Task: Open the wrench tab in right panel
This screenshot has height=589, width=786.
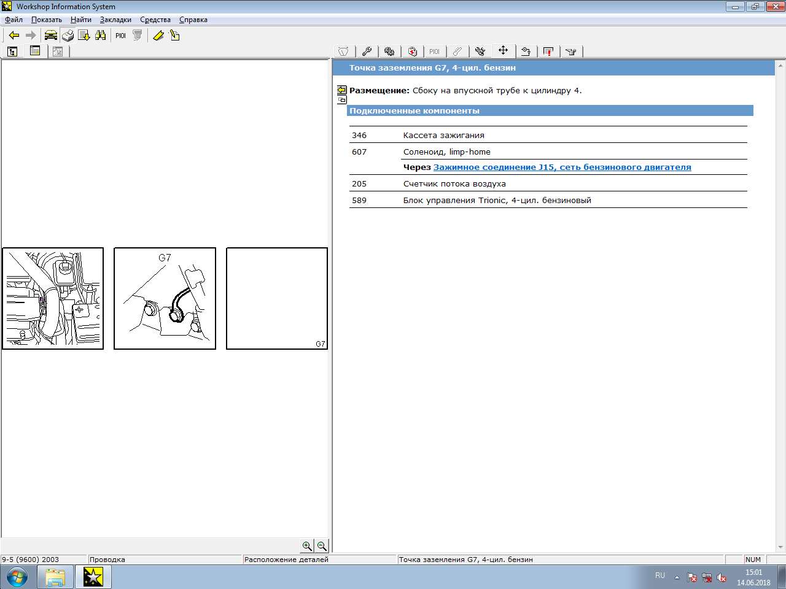Action: pyautogui.click(x=367, y=52)
